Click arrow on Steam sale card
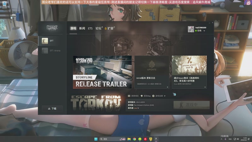252x142 pixels. pos(205,87)
